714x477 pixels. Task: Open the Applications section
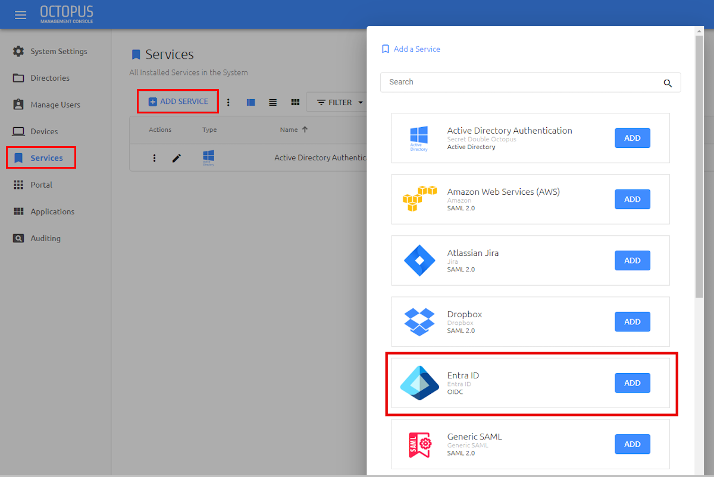click(52, 211)
